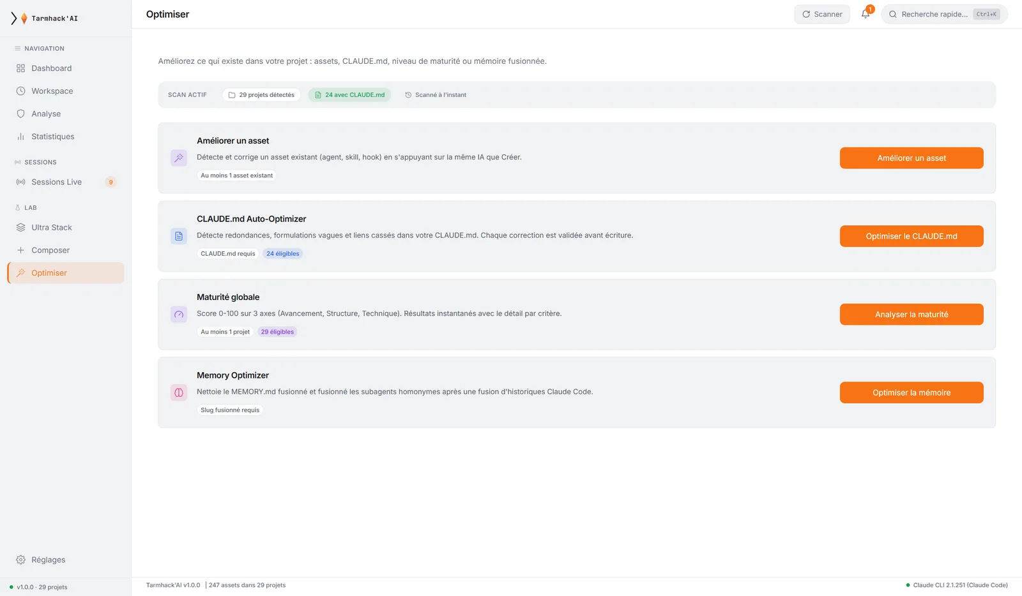Open the Dashboard page
Image resolution: width=1022 pixels, height=596 pixels.
66,68
